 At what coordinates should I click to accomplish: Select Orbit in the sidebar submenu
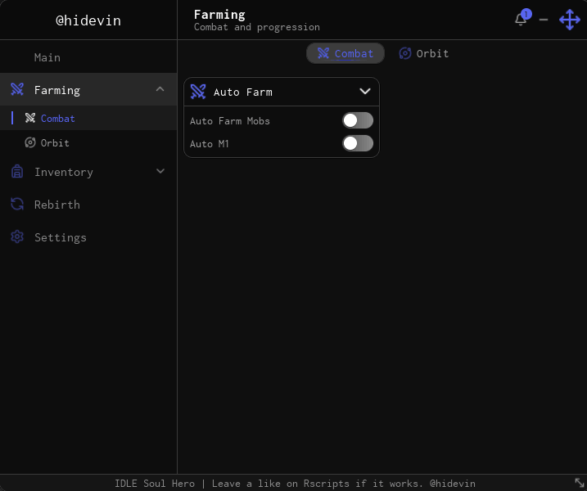pos(88,142)
